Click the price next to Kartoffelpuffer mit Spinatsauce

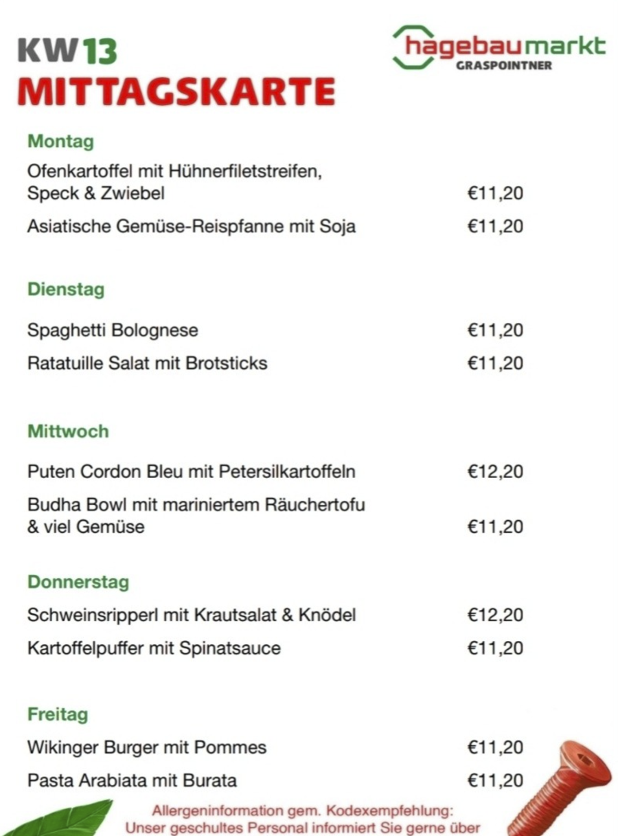tap(495, 648)
